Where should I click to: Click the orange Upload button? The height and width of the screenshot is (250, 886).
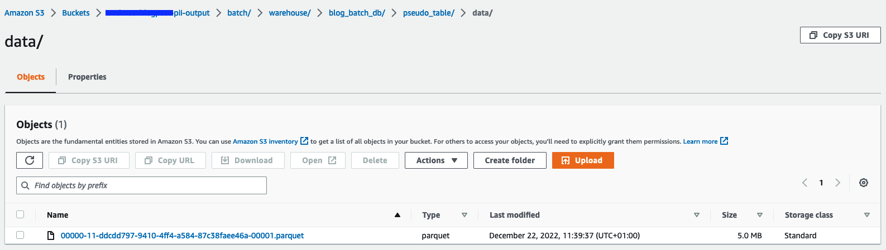point(582,160)
